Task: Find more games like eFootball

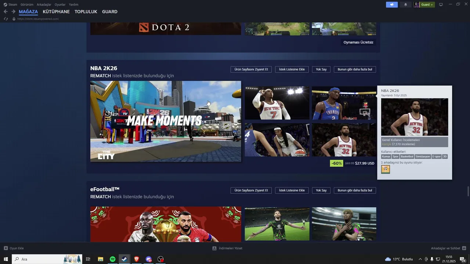Action: pos(355,190)
